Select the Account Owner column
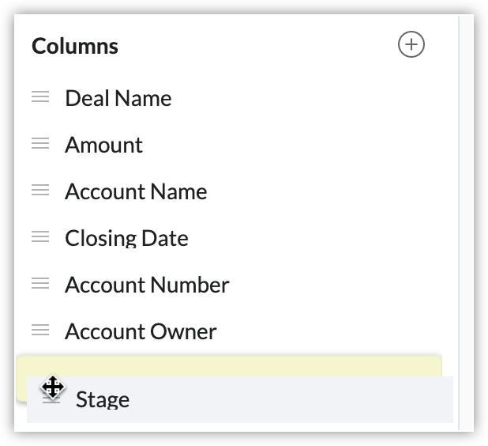 [x=141, y=331]
